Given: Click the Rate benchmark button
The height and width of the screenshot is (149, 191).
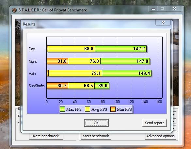Looking at the screenshot, I should [x=46, y=136].
